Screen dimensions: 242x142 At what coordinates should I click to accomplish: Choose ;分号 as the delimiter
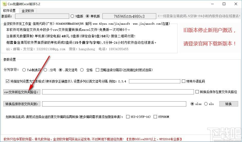[x=45, y=70]
